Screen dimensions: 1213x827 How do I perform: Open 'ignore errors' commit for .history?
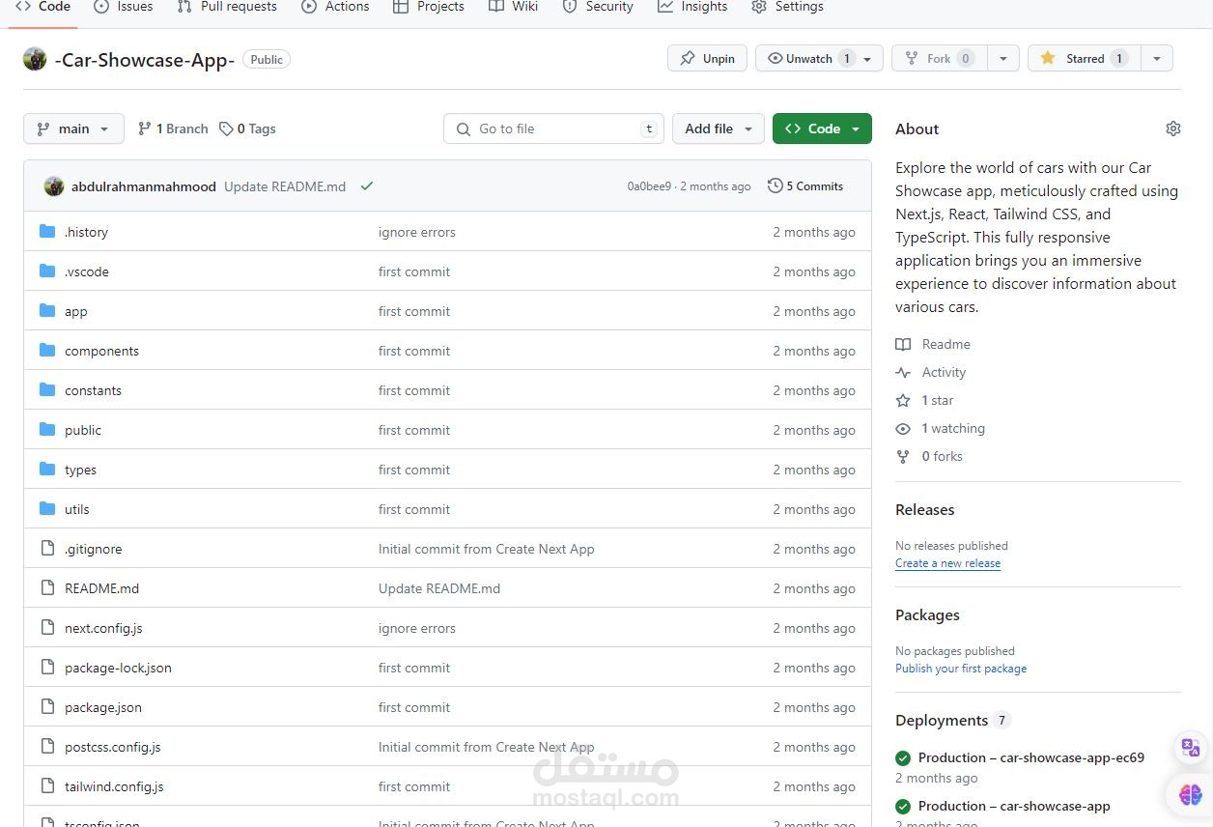[417, 232]
